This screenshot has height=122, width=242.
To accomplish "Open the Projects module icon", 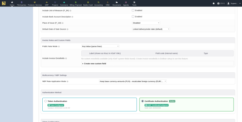I will (55, 2).
